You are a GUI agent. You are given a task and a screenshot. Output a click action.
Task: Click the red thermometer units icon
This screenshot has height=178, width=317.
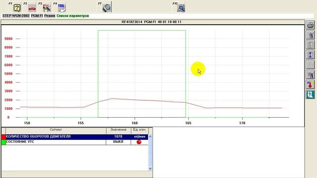(x=310, y=85)
